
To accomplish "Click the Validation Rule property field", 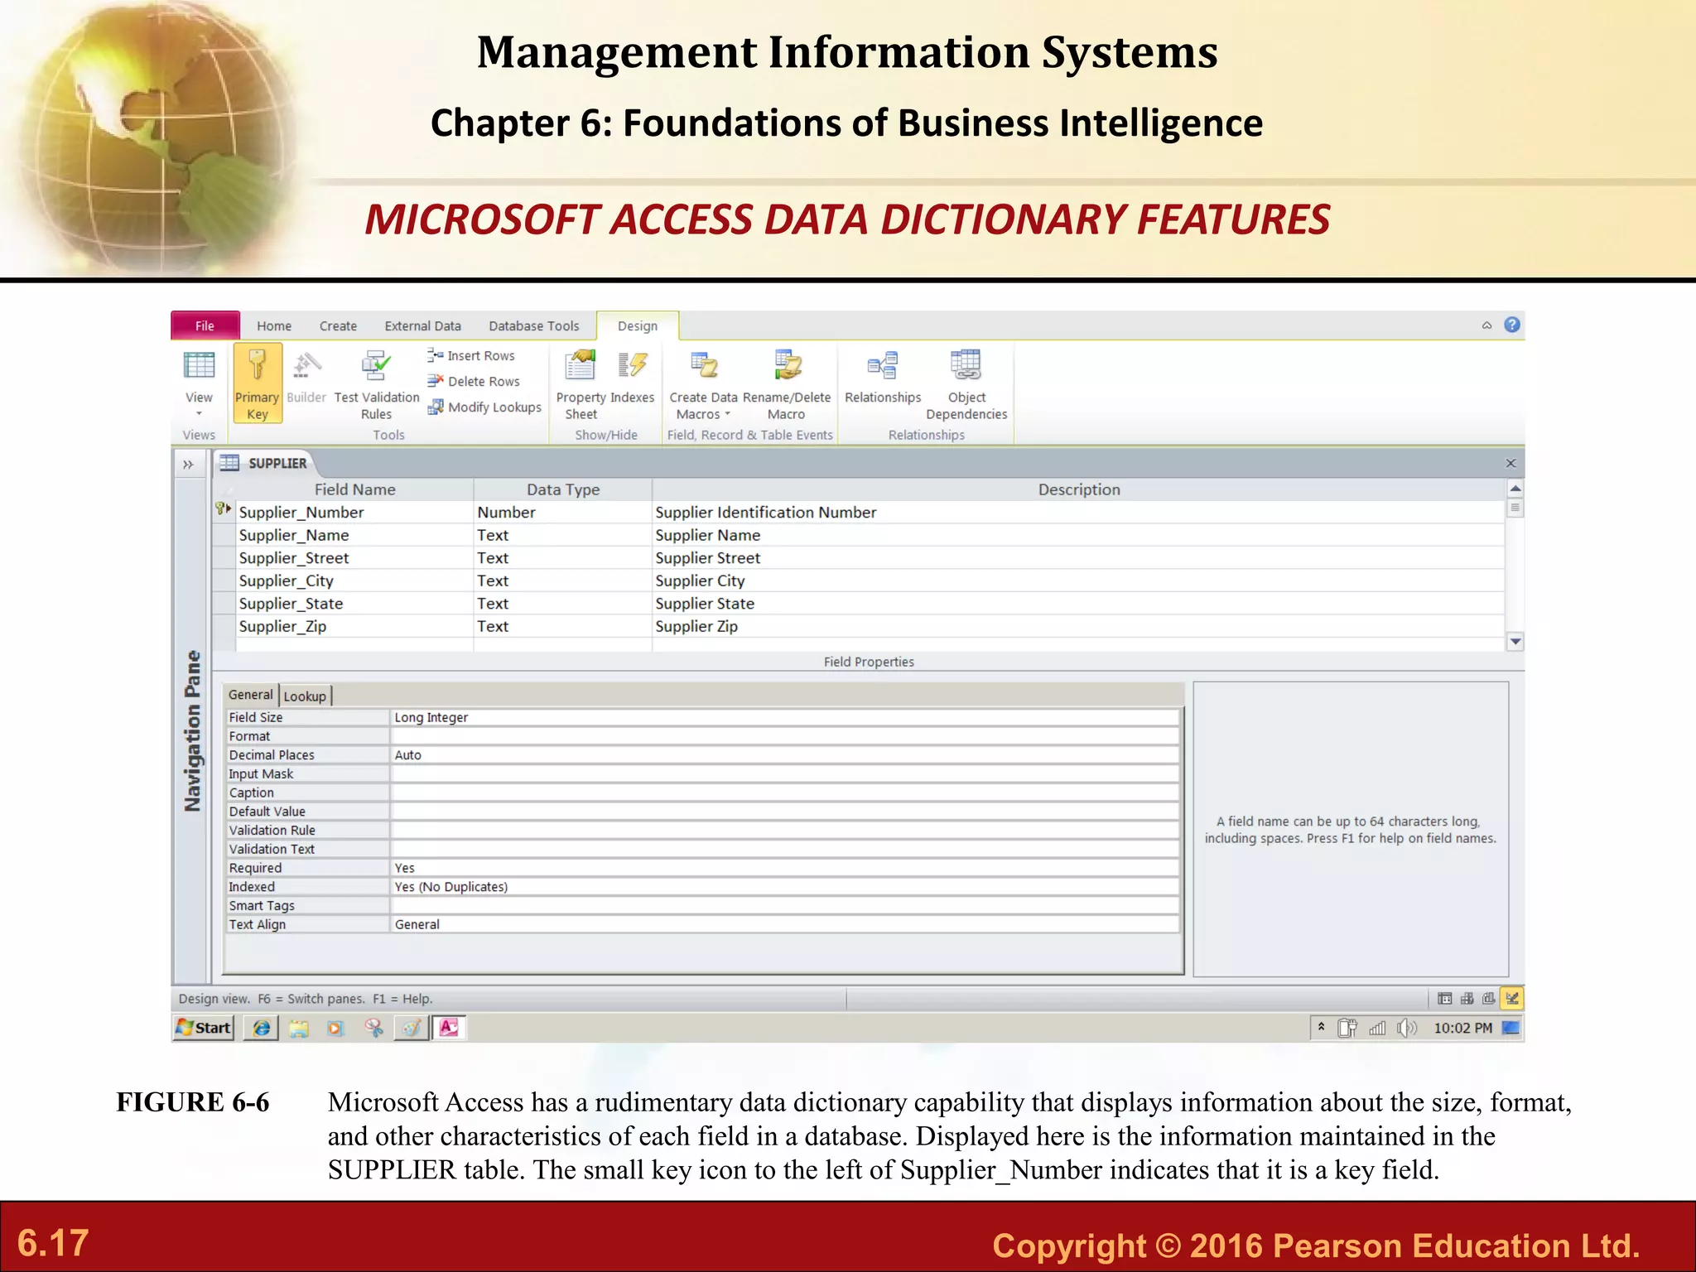I will coord(784,831).
